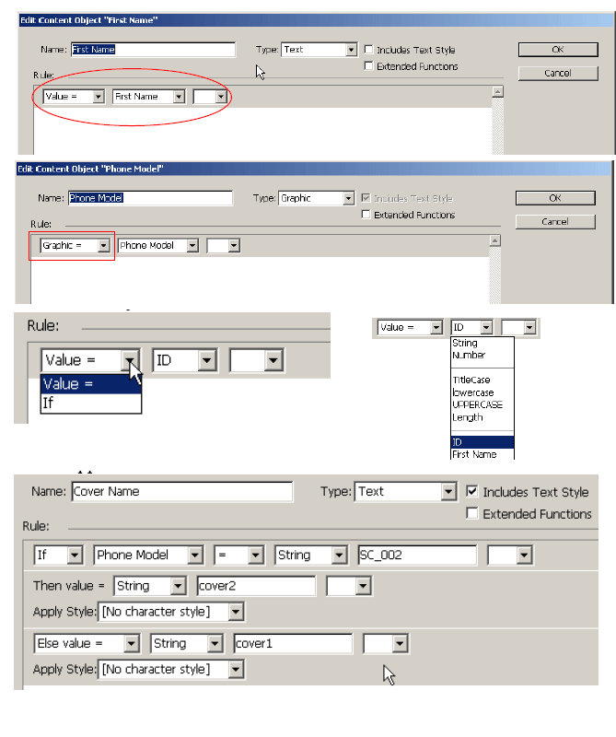Choose String from the open field list
This screenshot has width=616, height=737.
coord(464,343)
